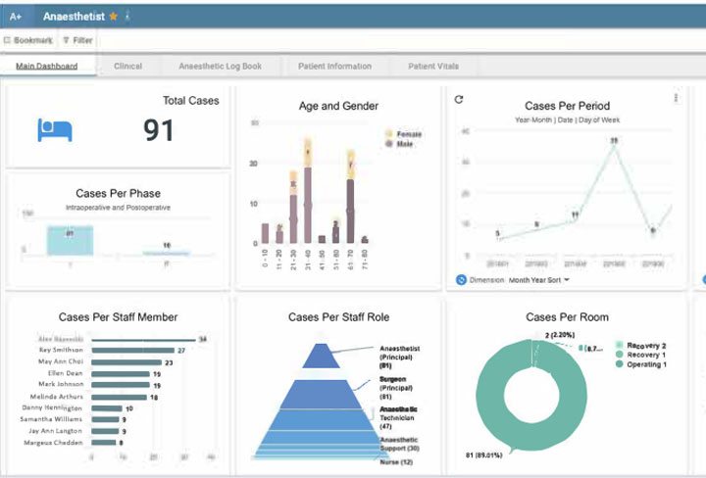The height and width of the screenshot is (478, 706).
Task: Open the Anaesthetic Log Book tab
Action: [x=220, y=67]
